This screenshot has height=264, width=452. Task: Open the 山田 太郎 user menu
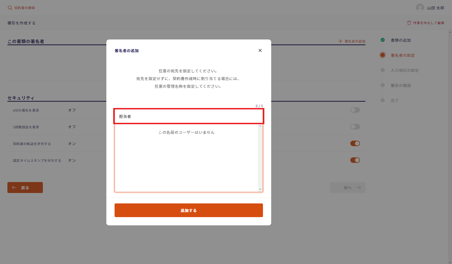[435, 8]
